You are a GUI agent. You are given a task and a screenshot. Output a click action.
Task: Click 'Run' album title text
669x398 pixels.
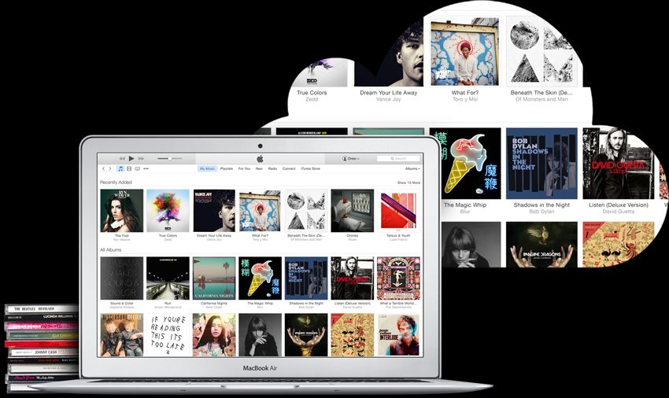(168, 304)
